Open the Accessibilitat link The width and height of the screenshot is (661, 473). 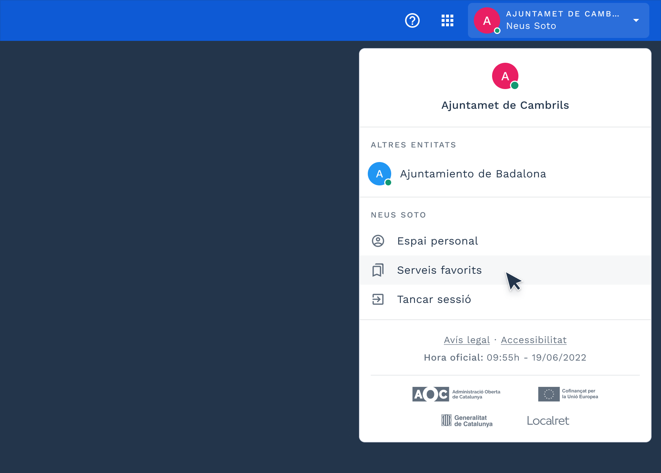click(533, 340)
